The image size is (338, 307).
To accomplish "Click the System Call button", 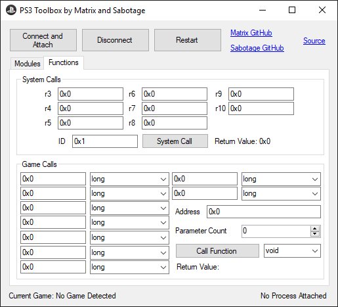I will [175, 141].
